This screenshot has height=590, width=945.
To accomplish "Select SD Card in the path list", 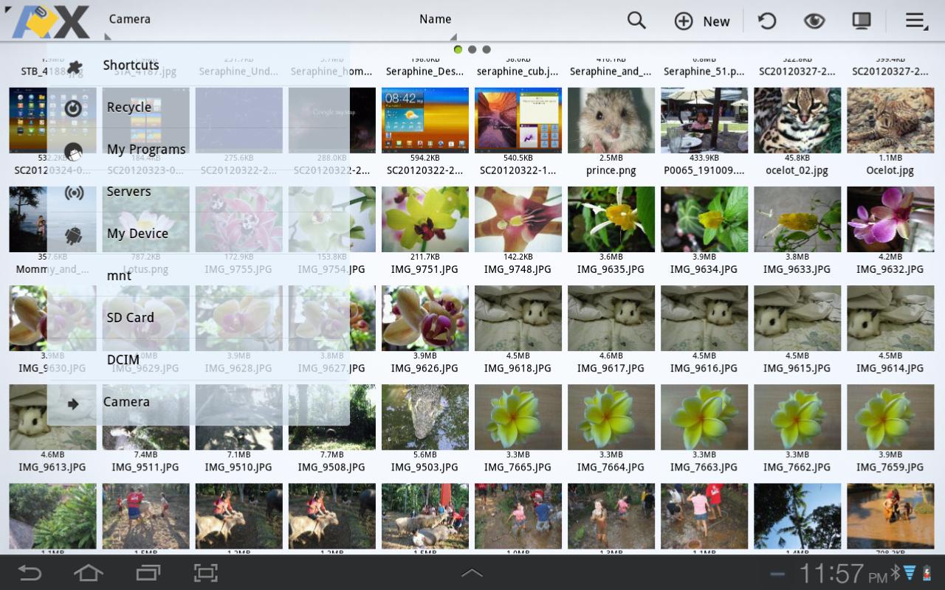I will click(x=130, y=318).
